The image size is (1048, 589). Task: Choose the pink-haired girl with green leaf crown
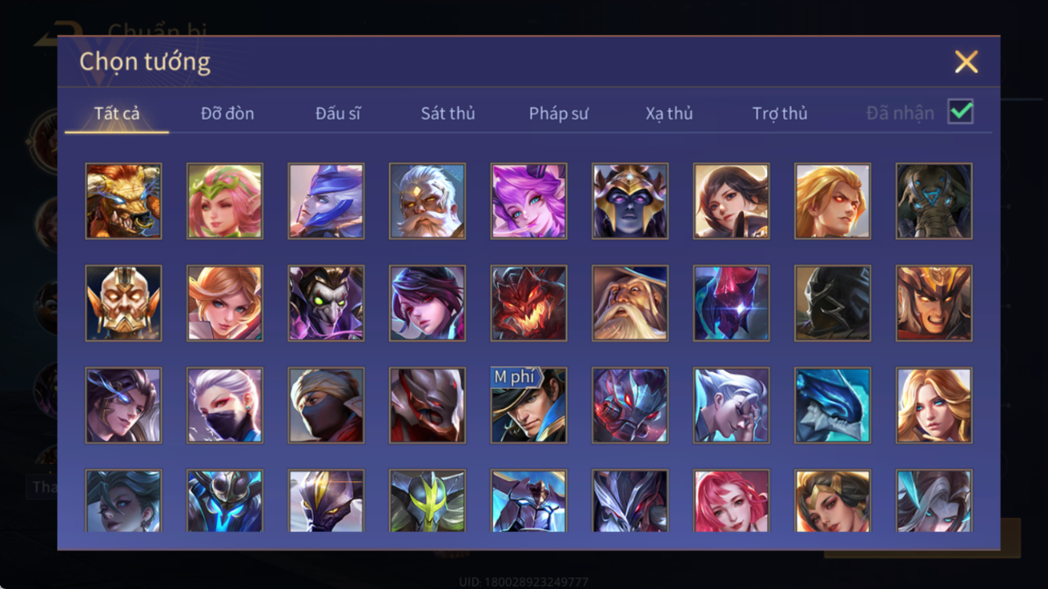click(225, 201)
